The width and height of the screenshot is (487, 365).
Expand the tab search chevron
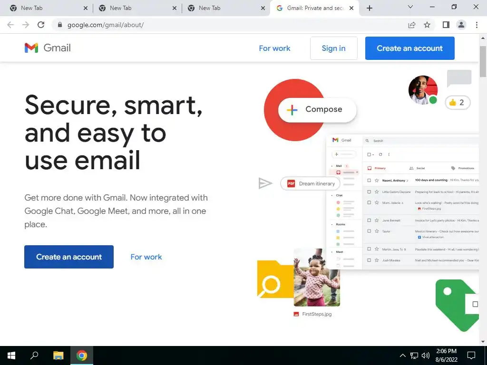pyautogui.click(x=410, y=7)
